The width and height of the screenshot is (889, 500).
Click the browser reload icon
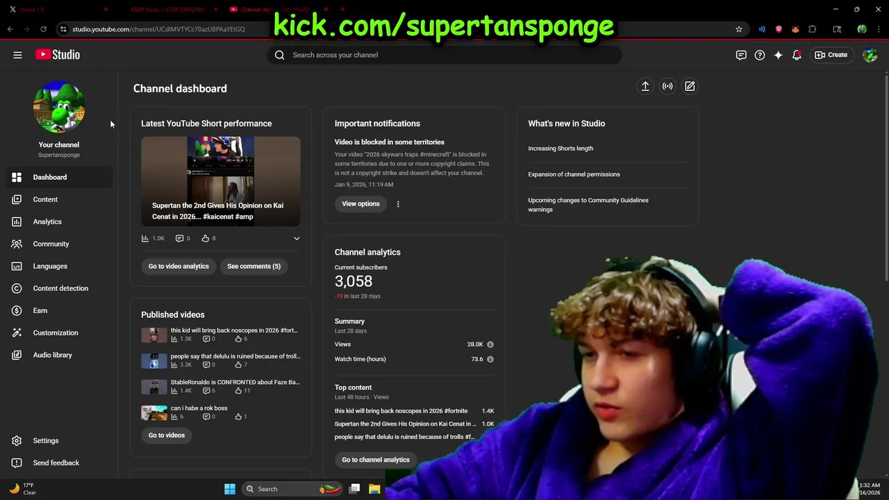click(43, 29)
